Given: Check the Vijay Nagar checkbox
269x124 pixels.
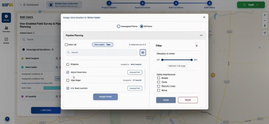Looking at the screenshot, I should click(68, 80).
